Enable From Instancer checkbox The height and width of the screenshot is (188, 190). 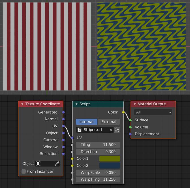[24, 171]
